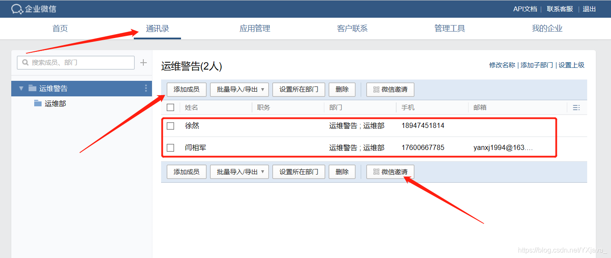Open the 客户联系 tab
611x258 pixels.
coord(352,29)
